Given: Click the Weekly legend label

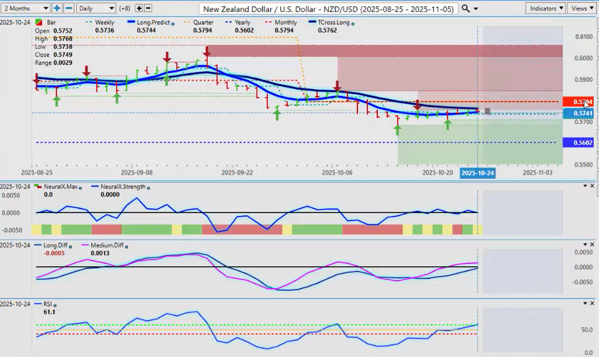Looking at the screenshot, I should pyautogui.click(x=105, y=22).
